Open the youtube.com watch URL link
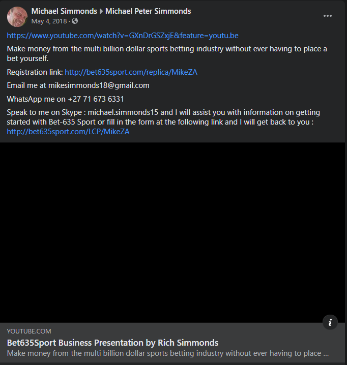This screenshot has height=365, width=347. (123, 36)
